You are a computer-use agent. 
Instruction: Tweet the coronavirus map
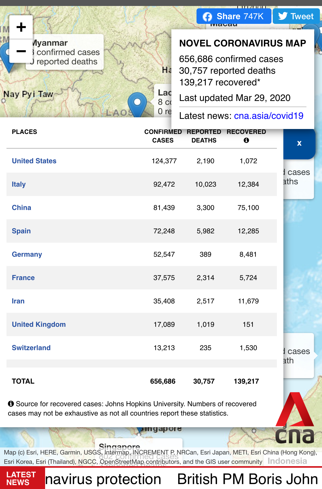(x=296, y=16)
